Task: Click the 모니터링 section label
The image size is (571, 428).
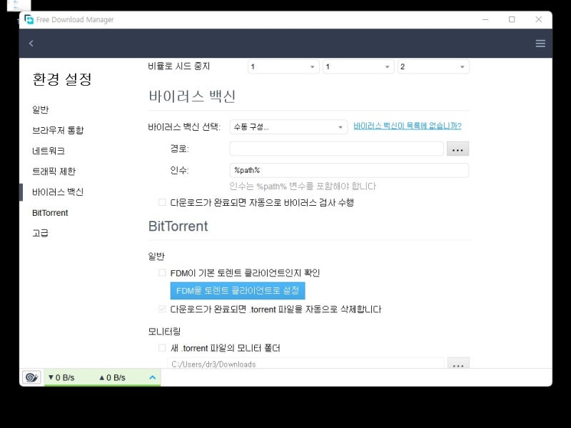Action: 164,332
